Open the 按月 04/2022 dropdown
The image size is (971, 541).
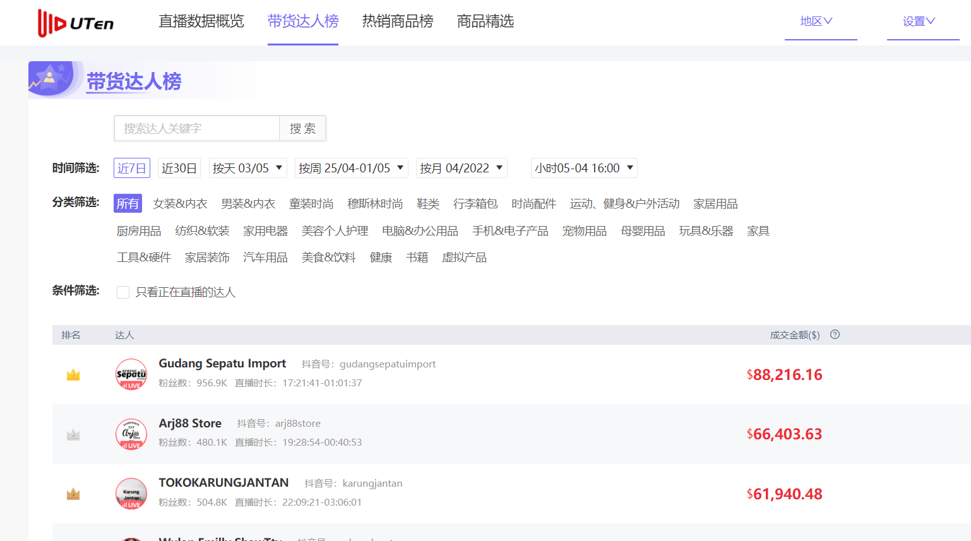(x=462, y=168)
